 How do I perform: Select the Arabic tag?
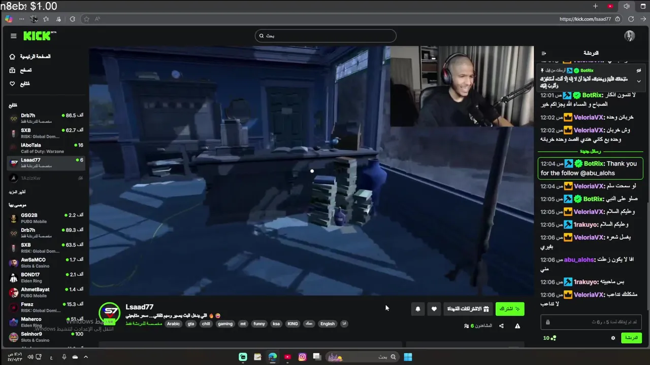pos(174,324)
